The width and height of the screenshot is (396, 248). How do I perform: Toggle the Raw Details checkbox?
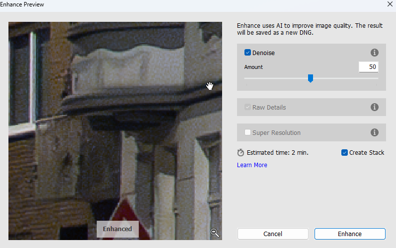(247, 107)
